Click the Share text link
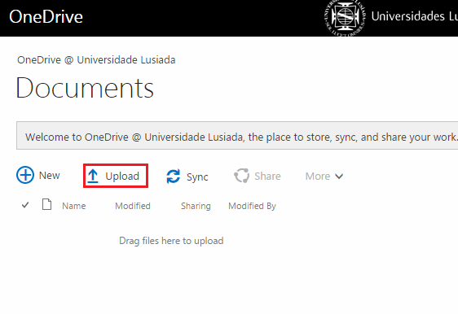458x314 pixels. click(x=267, y=176)
